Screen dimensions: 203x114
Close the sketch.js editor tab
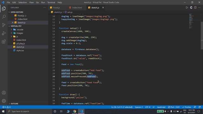103,8
